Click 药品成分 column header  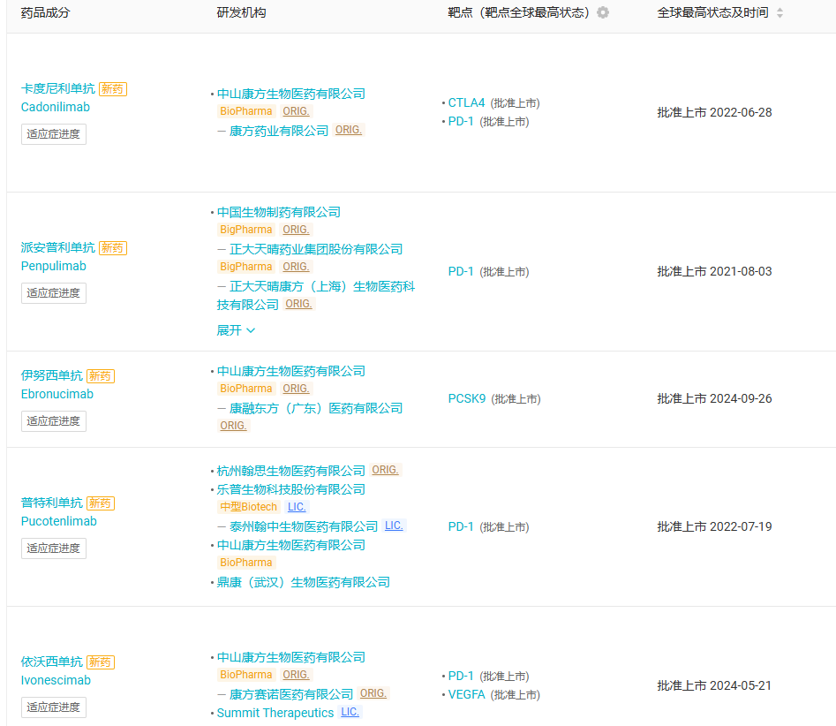point(45,12)
